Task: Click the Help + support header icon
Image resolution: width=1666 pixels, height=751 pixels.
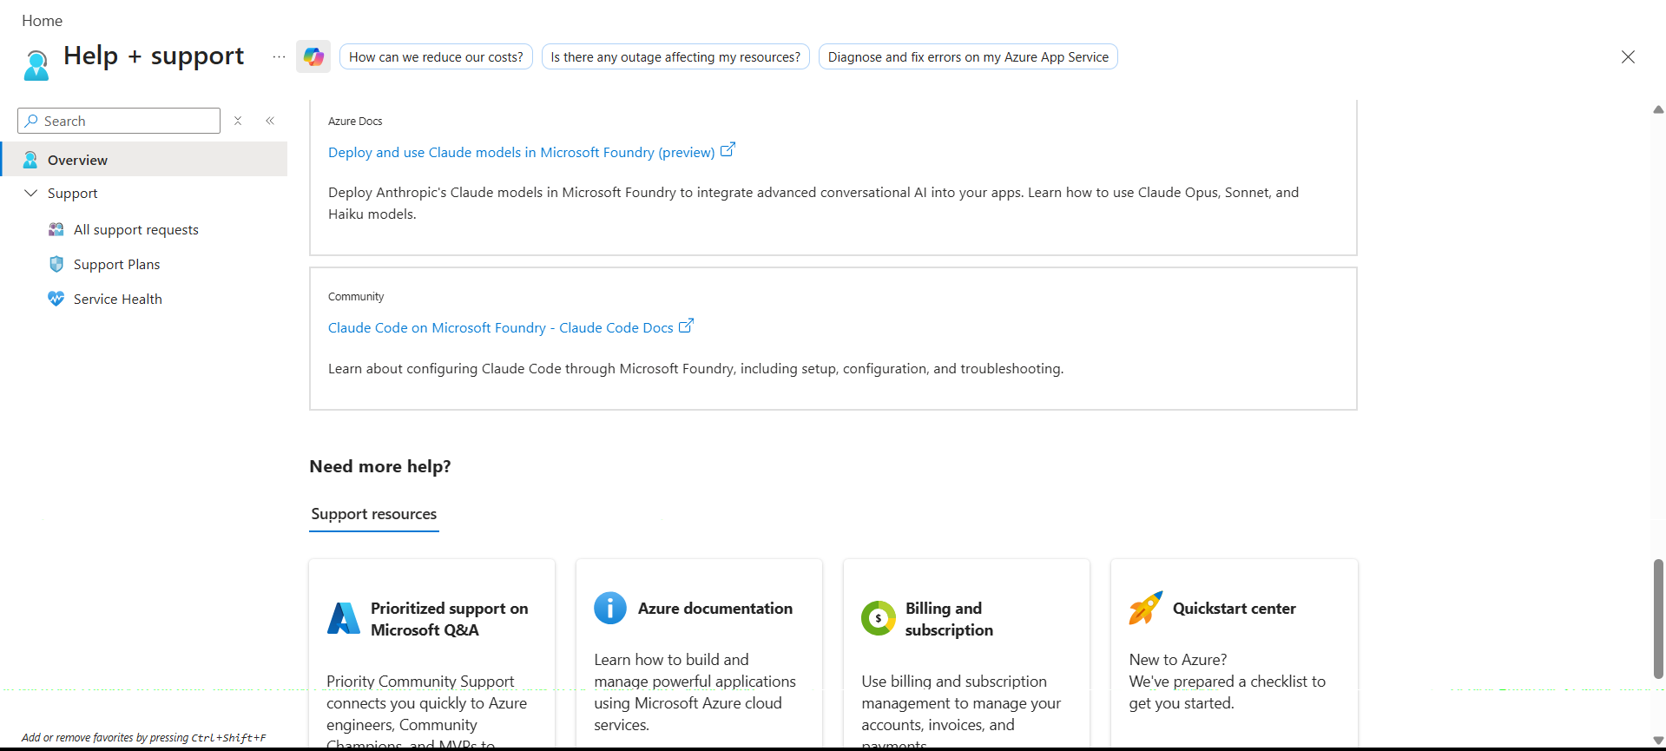Action: [x=36, y=65]
